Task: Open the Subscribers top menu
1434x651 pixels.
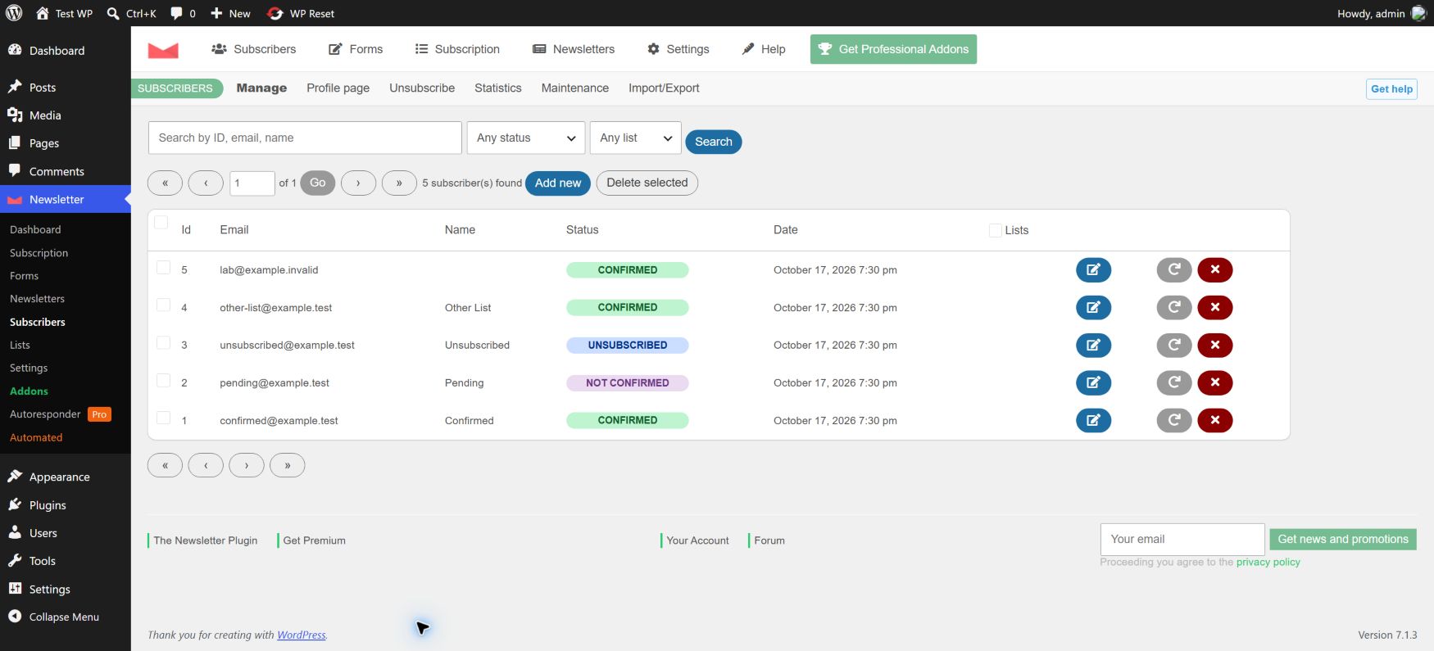Action: click(253, 49)
